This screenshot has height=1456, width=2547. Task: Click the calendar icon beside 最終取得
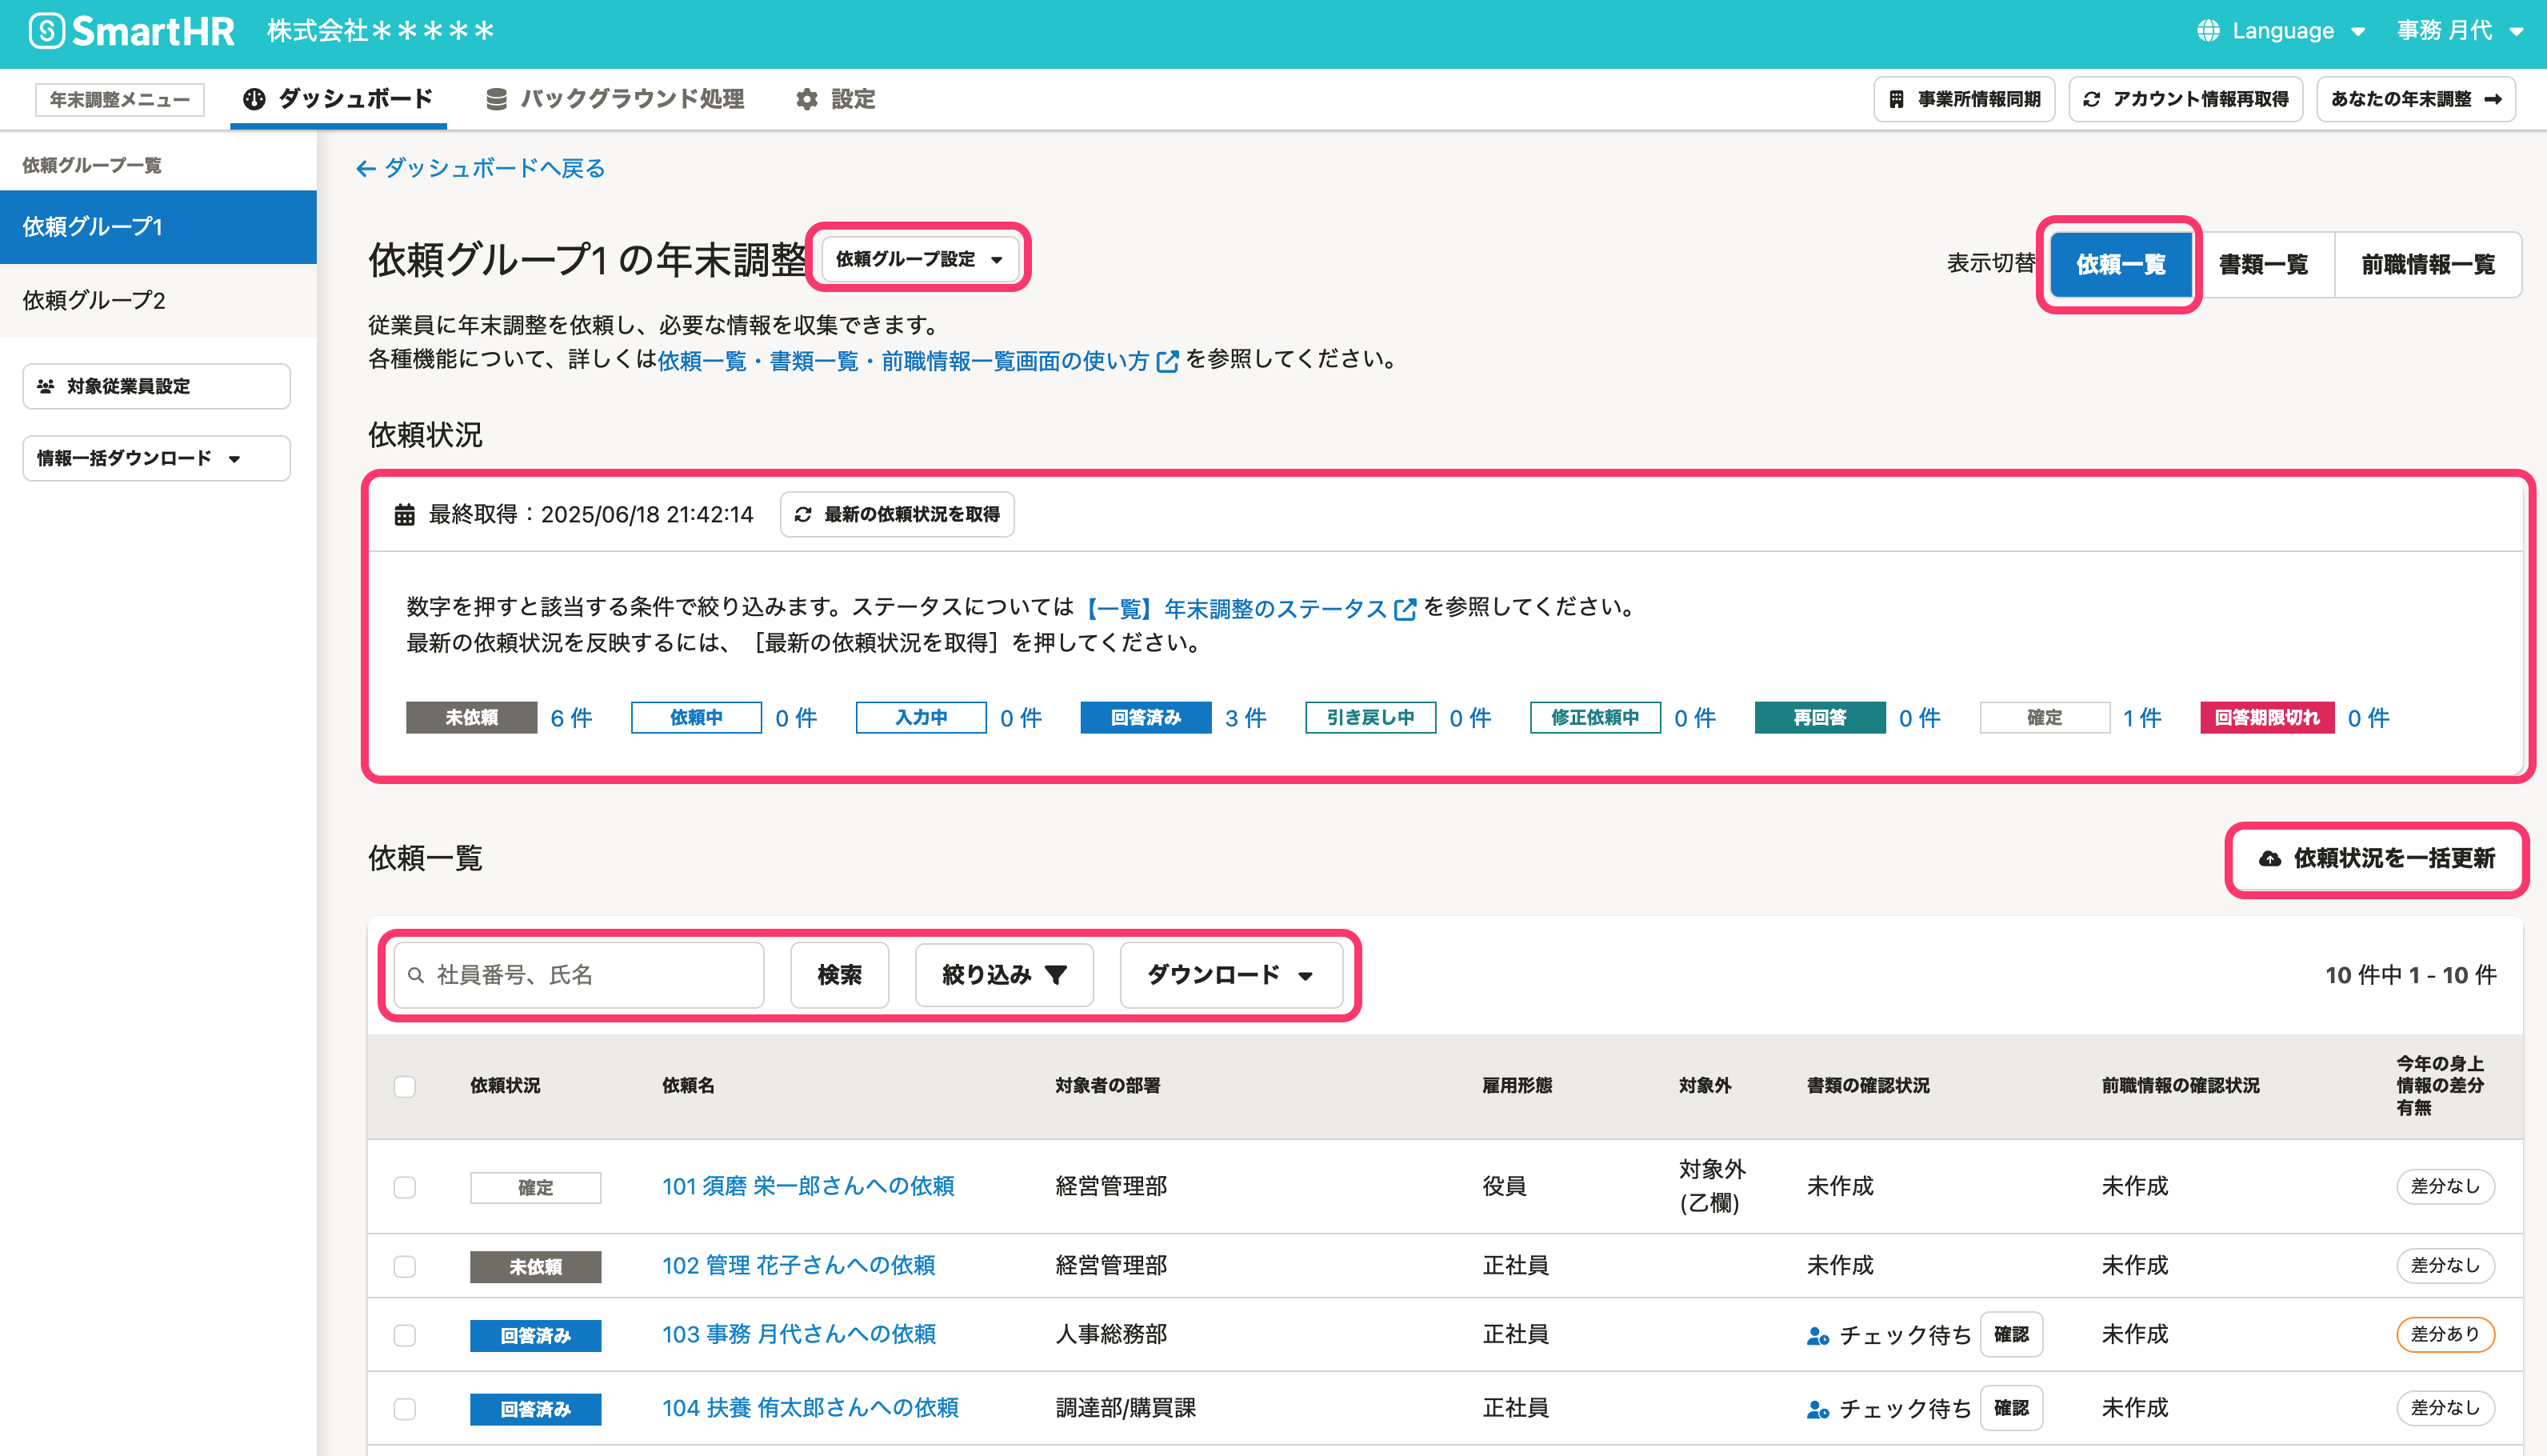[x=404, y=514]
